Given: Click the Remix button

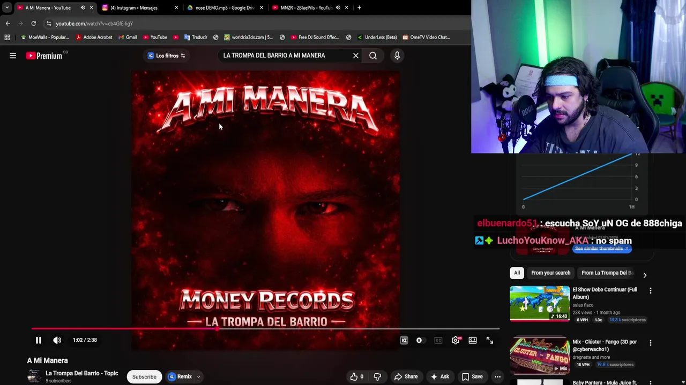Looking at the screenshot, I should pos(180,376).
